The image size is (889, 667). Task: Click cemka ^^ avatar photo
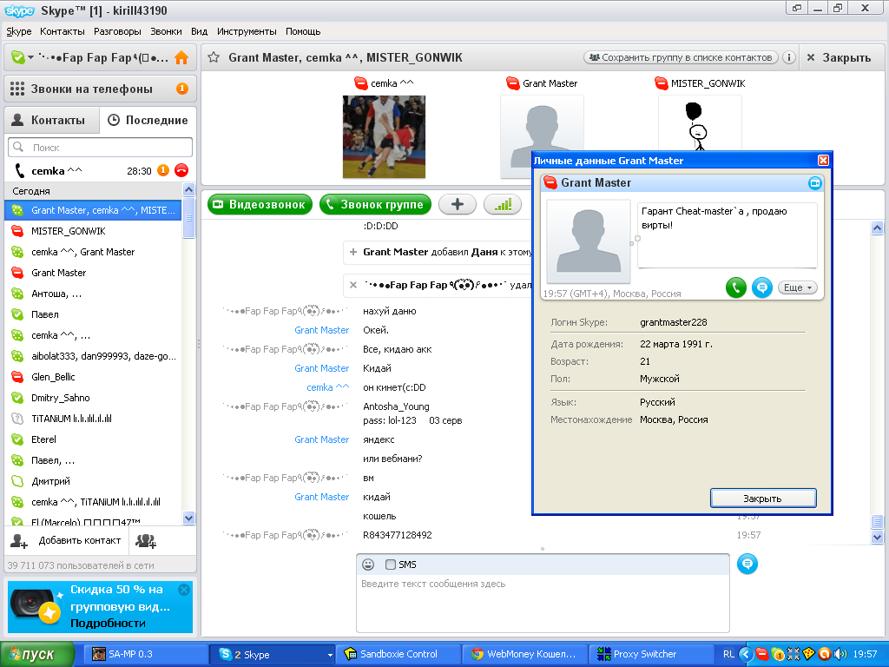[384, 136]
